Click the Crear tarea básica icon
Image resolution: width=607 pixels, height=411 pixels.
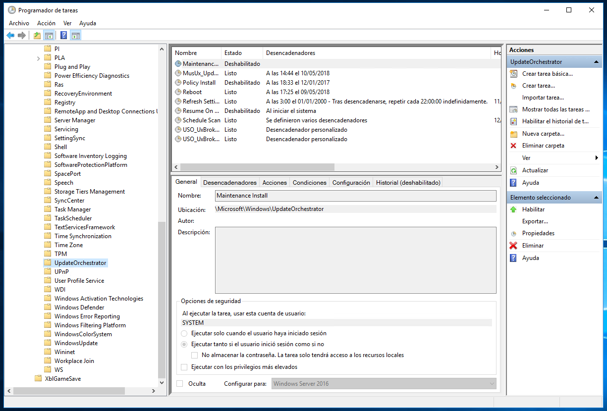pyautogui.click(x=513, y=74)
